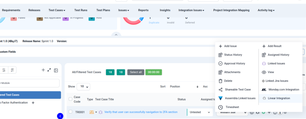Viewport: 306px width, 119px height.
Task: Toggle the side panel collapse icon
Action: (56, 70)
